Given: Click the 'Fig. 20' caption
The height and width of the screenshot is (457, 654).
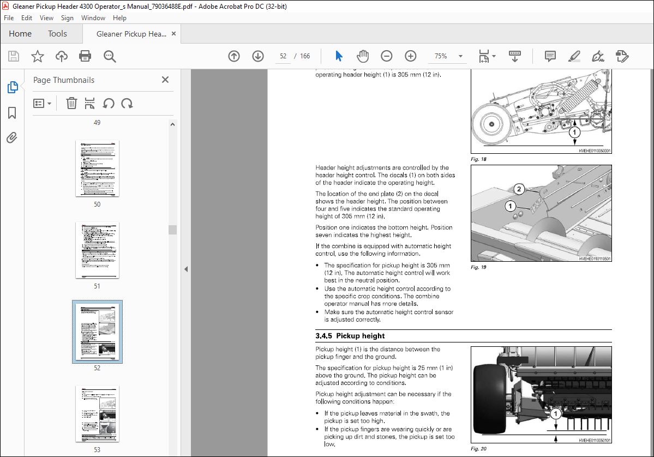Looking at the screenshot, I should coord(478,449).
